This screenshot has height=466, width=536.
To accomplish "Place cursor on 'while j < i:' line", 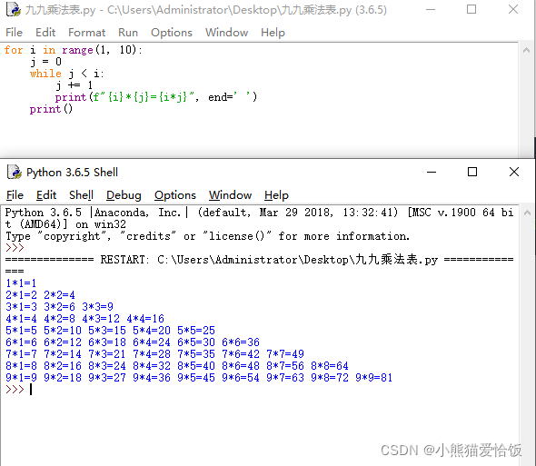I will (x=66, y=74).
